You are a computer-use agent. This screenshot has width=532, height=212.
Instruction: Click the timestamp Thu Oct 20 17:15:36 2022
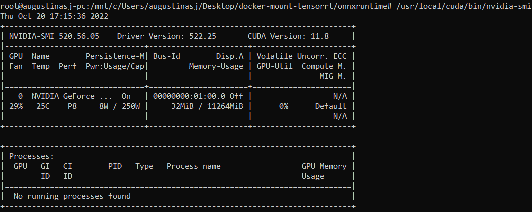[x=54, y=16]
